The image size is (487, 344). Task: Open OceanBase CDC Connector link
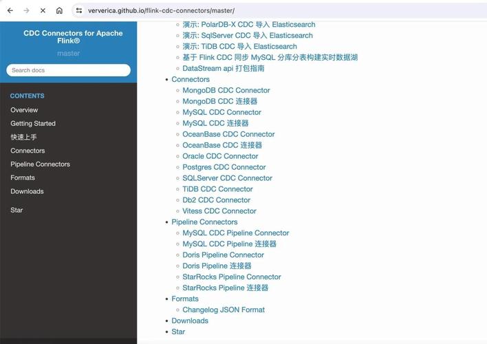(x=228, y=134)
